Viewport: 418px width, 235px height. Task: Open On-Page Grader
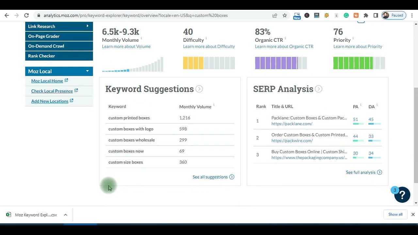(59, 36)
